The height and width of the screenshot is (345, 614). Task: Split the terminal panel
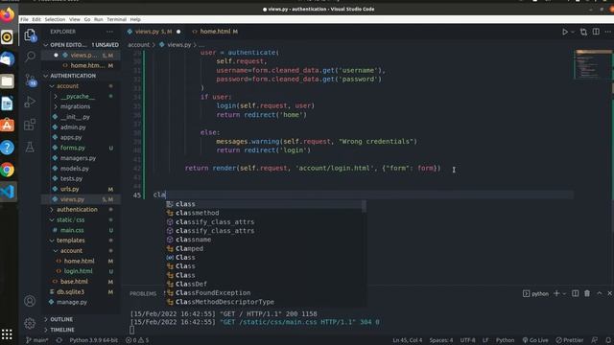click(x=576, y=293)
